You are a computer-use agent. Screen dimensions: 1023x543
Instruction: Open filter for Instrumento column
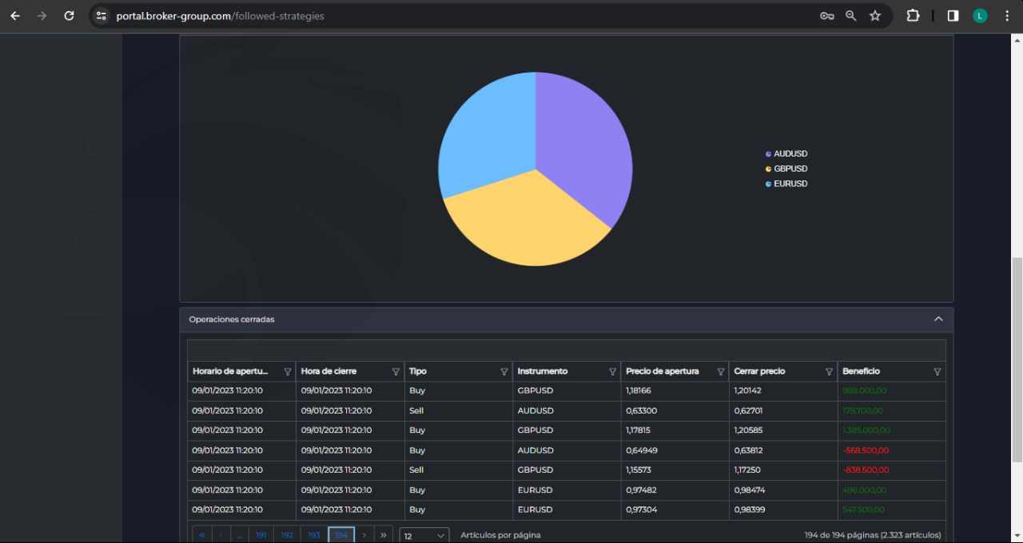[x=612, y=372]
